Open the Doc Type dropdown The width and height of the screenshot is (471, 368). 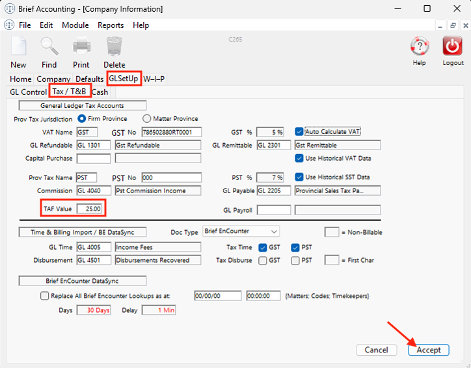tap(241, 231)
